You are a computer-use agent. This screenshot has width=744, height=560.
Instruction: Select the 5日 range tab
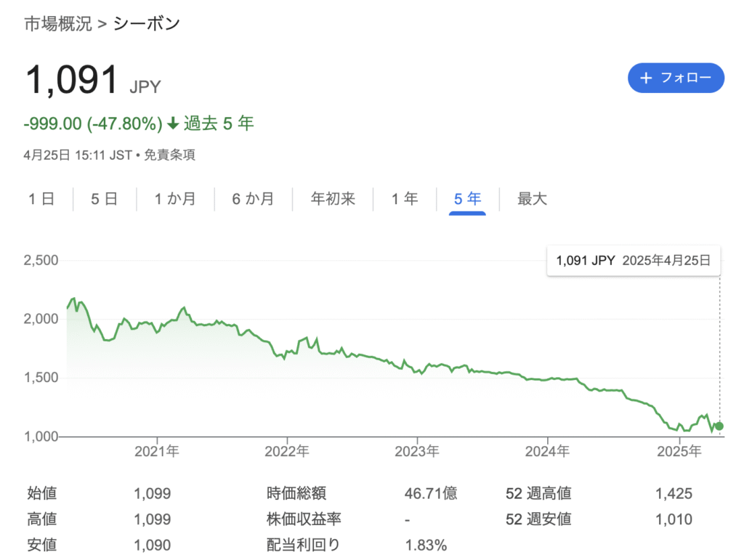[105, 198]
